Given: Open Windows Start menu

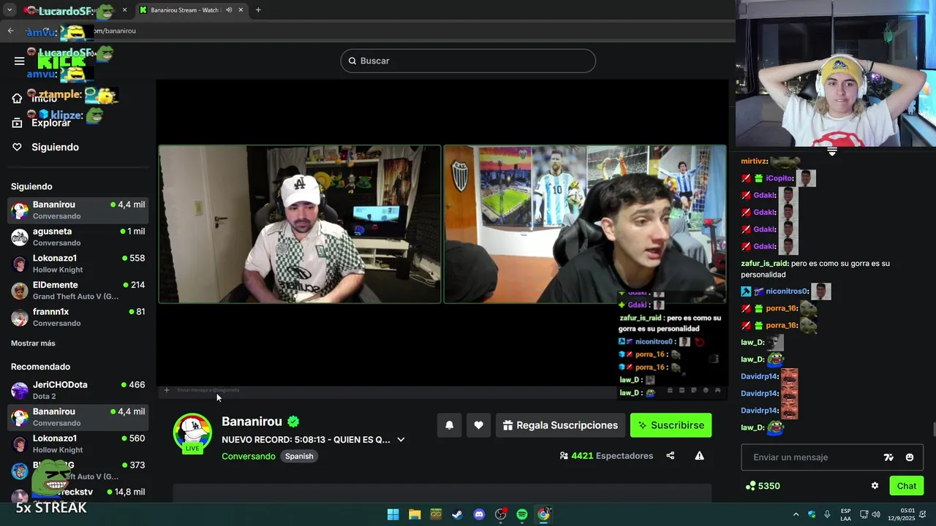Looking at the screenshot, I should click(393, 514).
